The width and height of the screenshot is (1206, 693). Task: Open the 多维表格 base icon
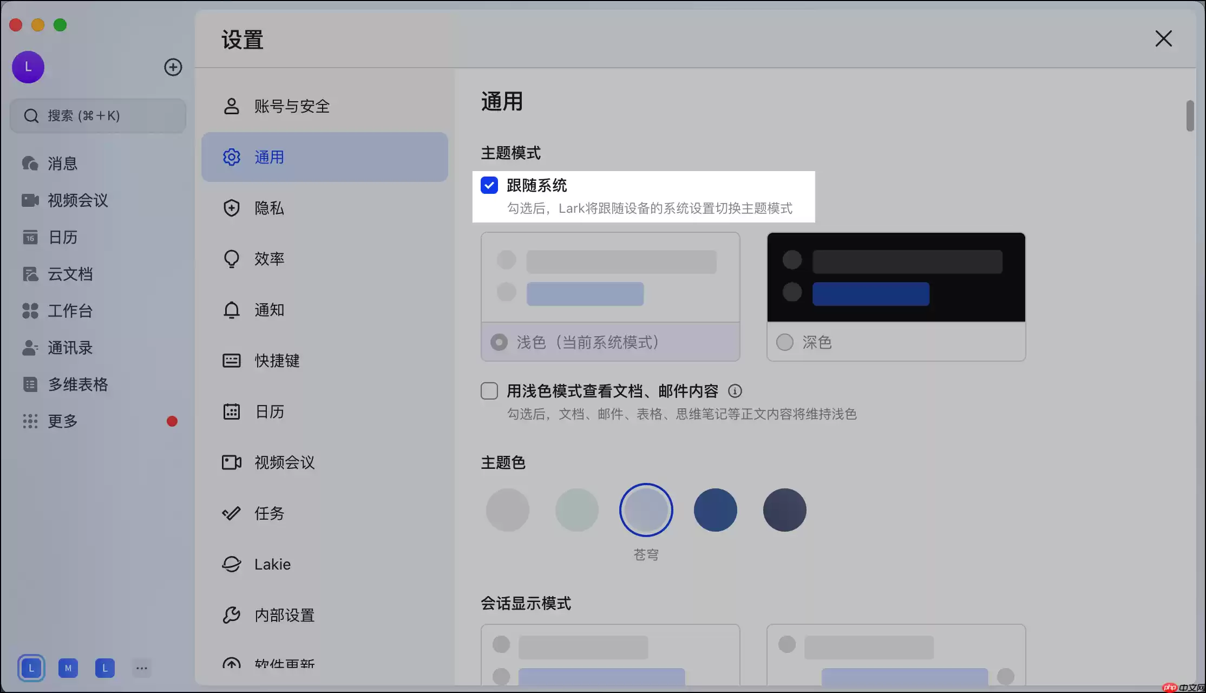click(x=30, y=384)
